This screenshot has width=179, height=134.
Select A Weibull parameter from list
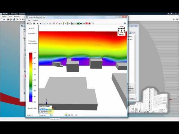(x=45, y=111)
